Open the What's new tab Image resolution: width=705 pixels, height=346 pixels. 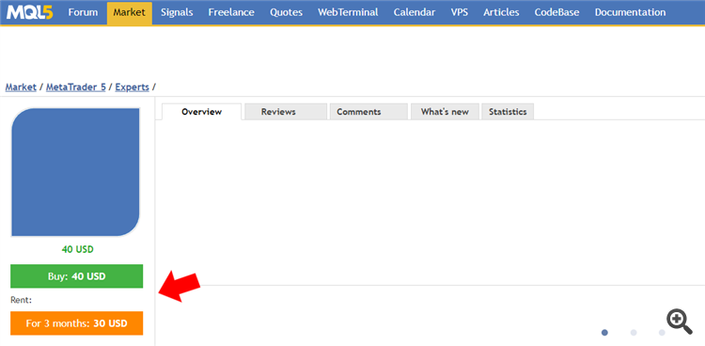pyautogui.click(x=445, y=112)
